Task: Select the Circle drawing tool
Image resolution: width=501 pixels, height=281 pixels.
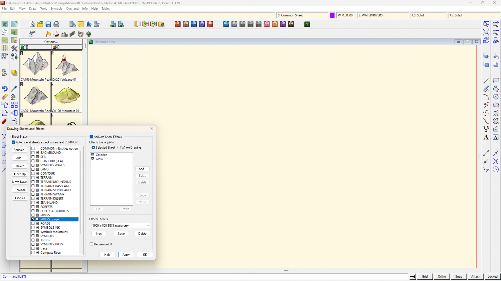Action: coord(496,97)
